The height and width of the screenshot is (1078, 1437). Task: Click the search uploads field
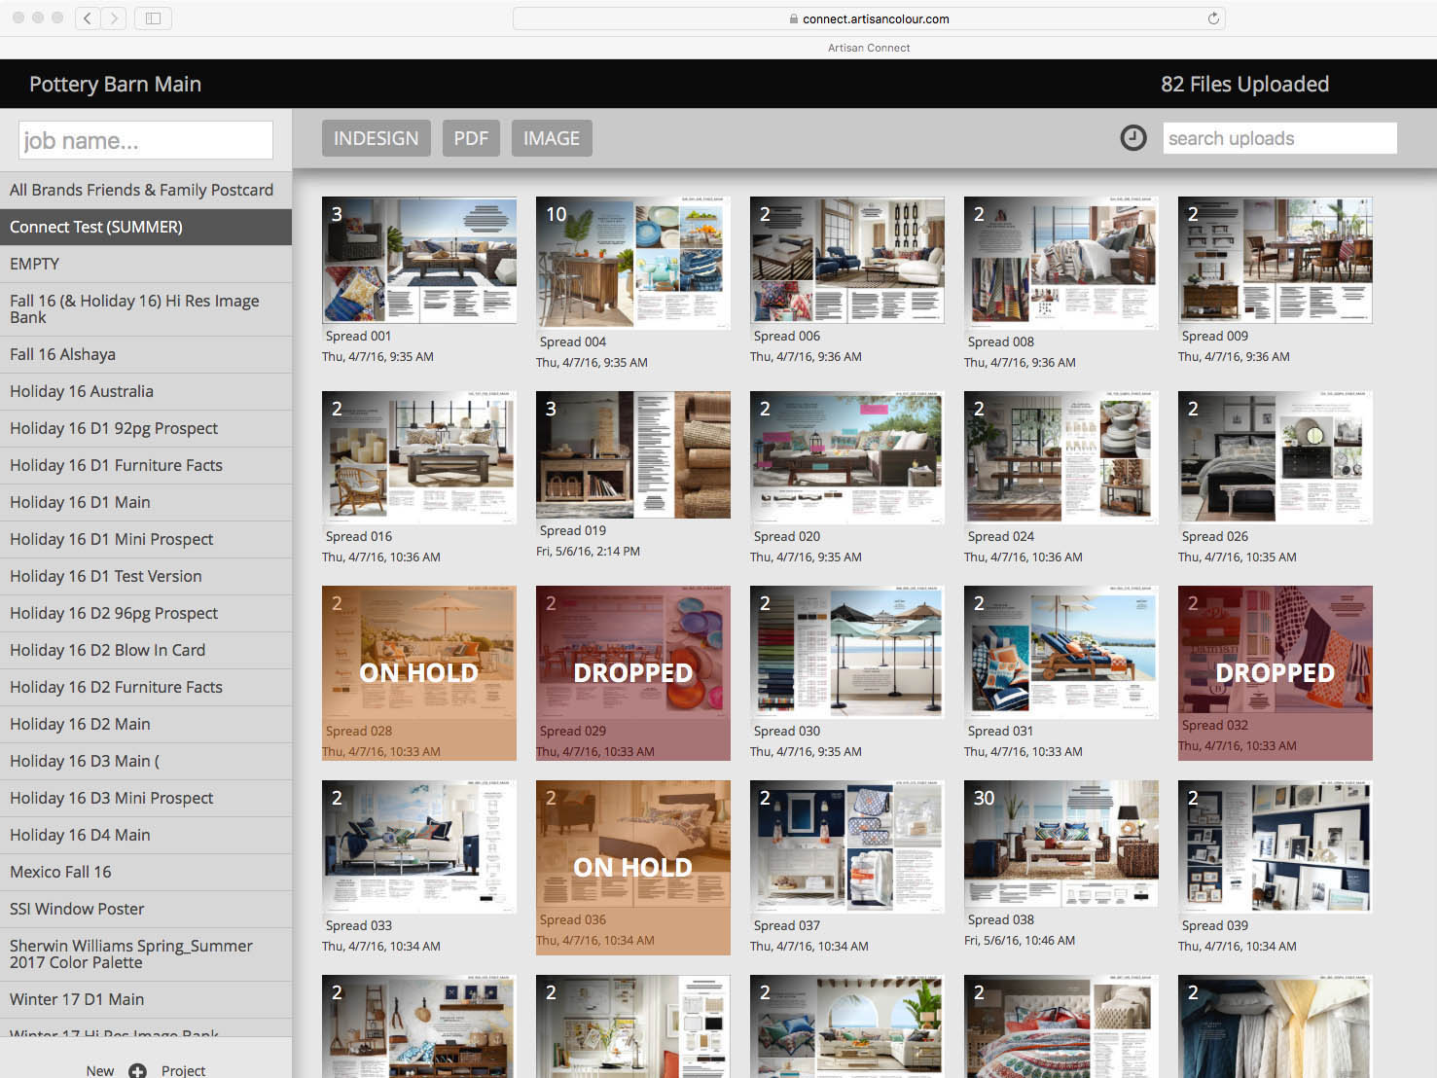(x=1279, y=138)
